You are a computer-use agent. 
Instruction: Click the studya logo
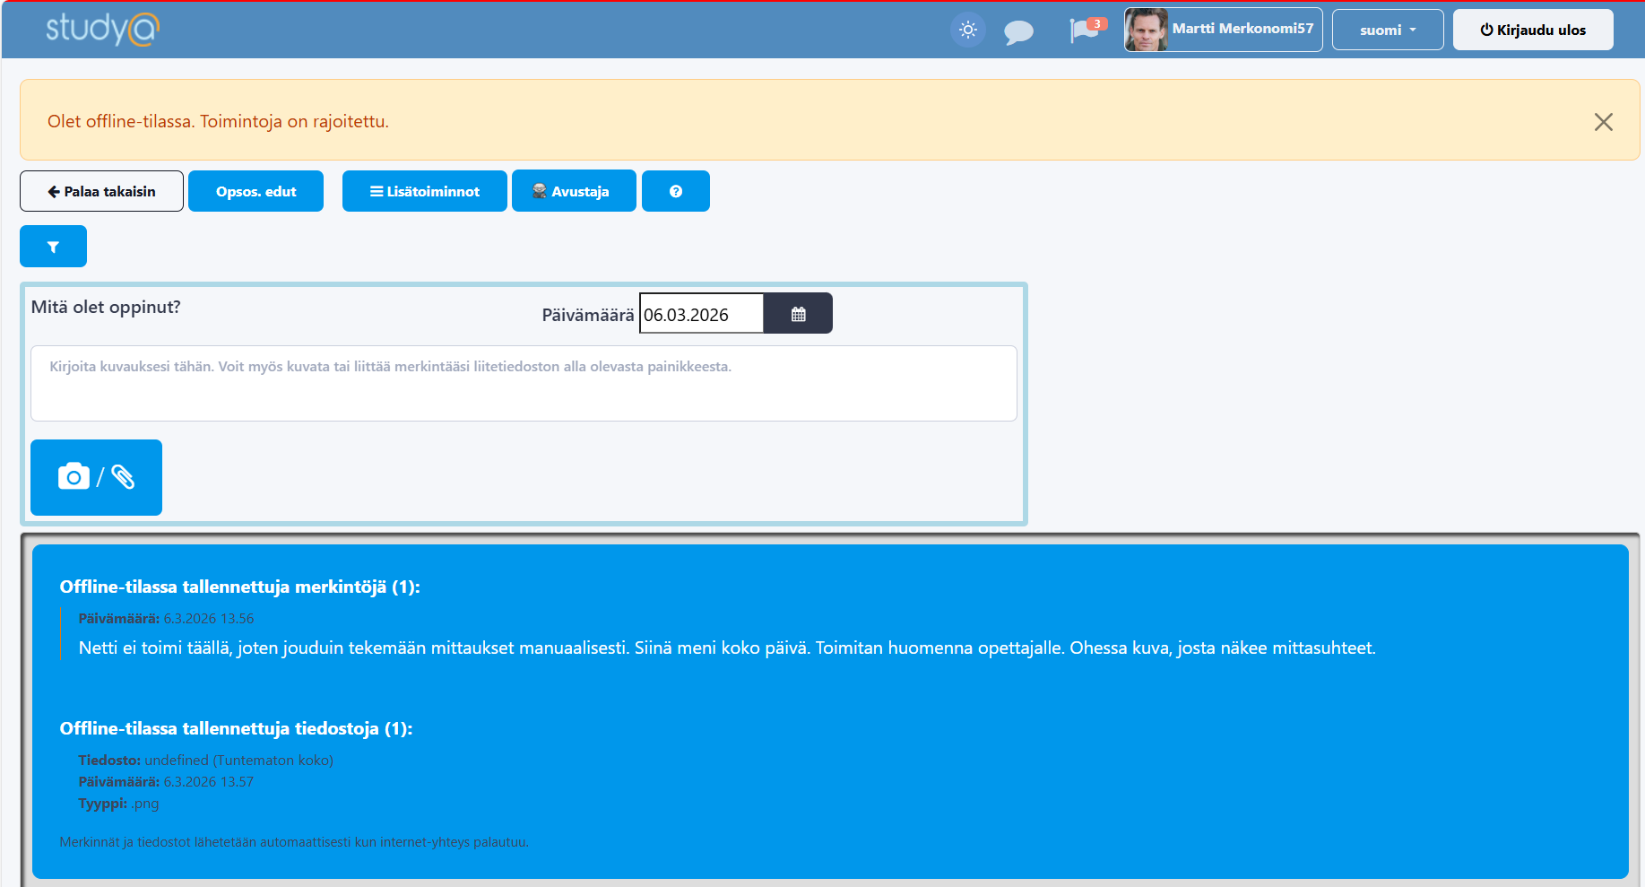click(102, 29)
